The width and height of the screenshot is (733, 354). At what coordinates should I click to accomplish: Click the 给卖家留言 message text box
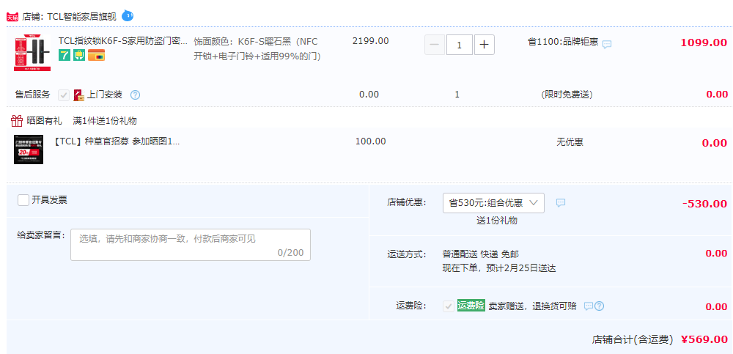click(x=191, y=245)
